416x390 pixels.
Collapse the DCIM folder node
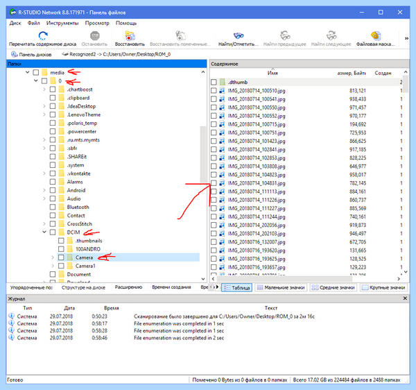pyautogui.click(x=44, y=232)
